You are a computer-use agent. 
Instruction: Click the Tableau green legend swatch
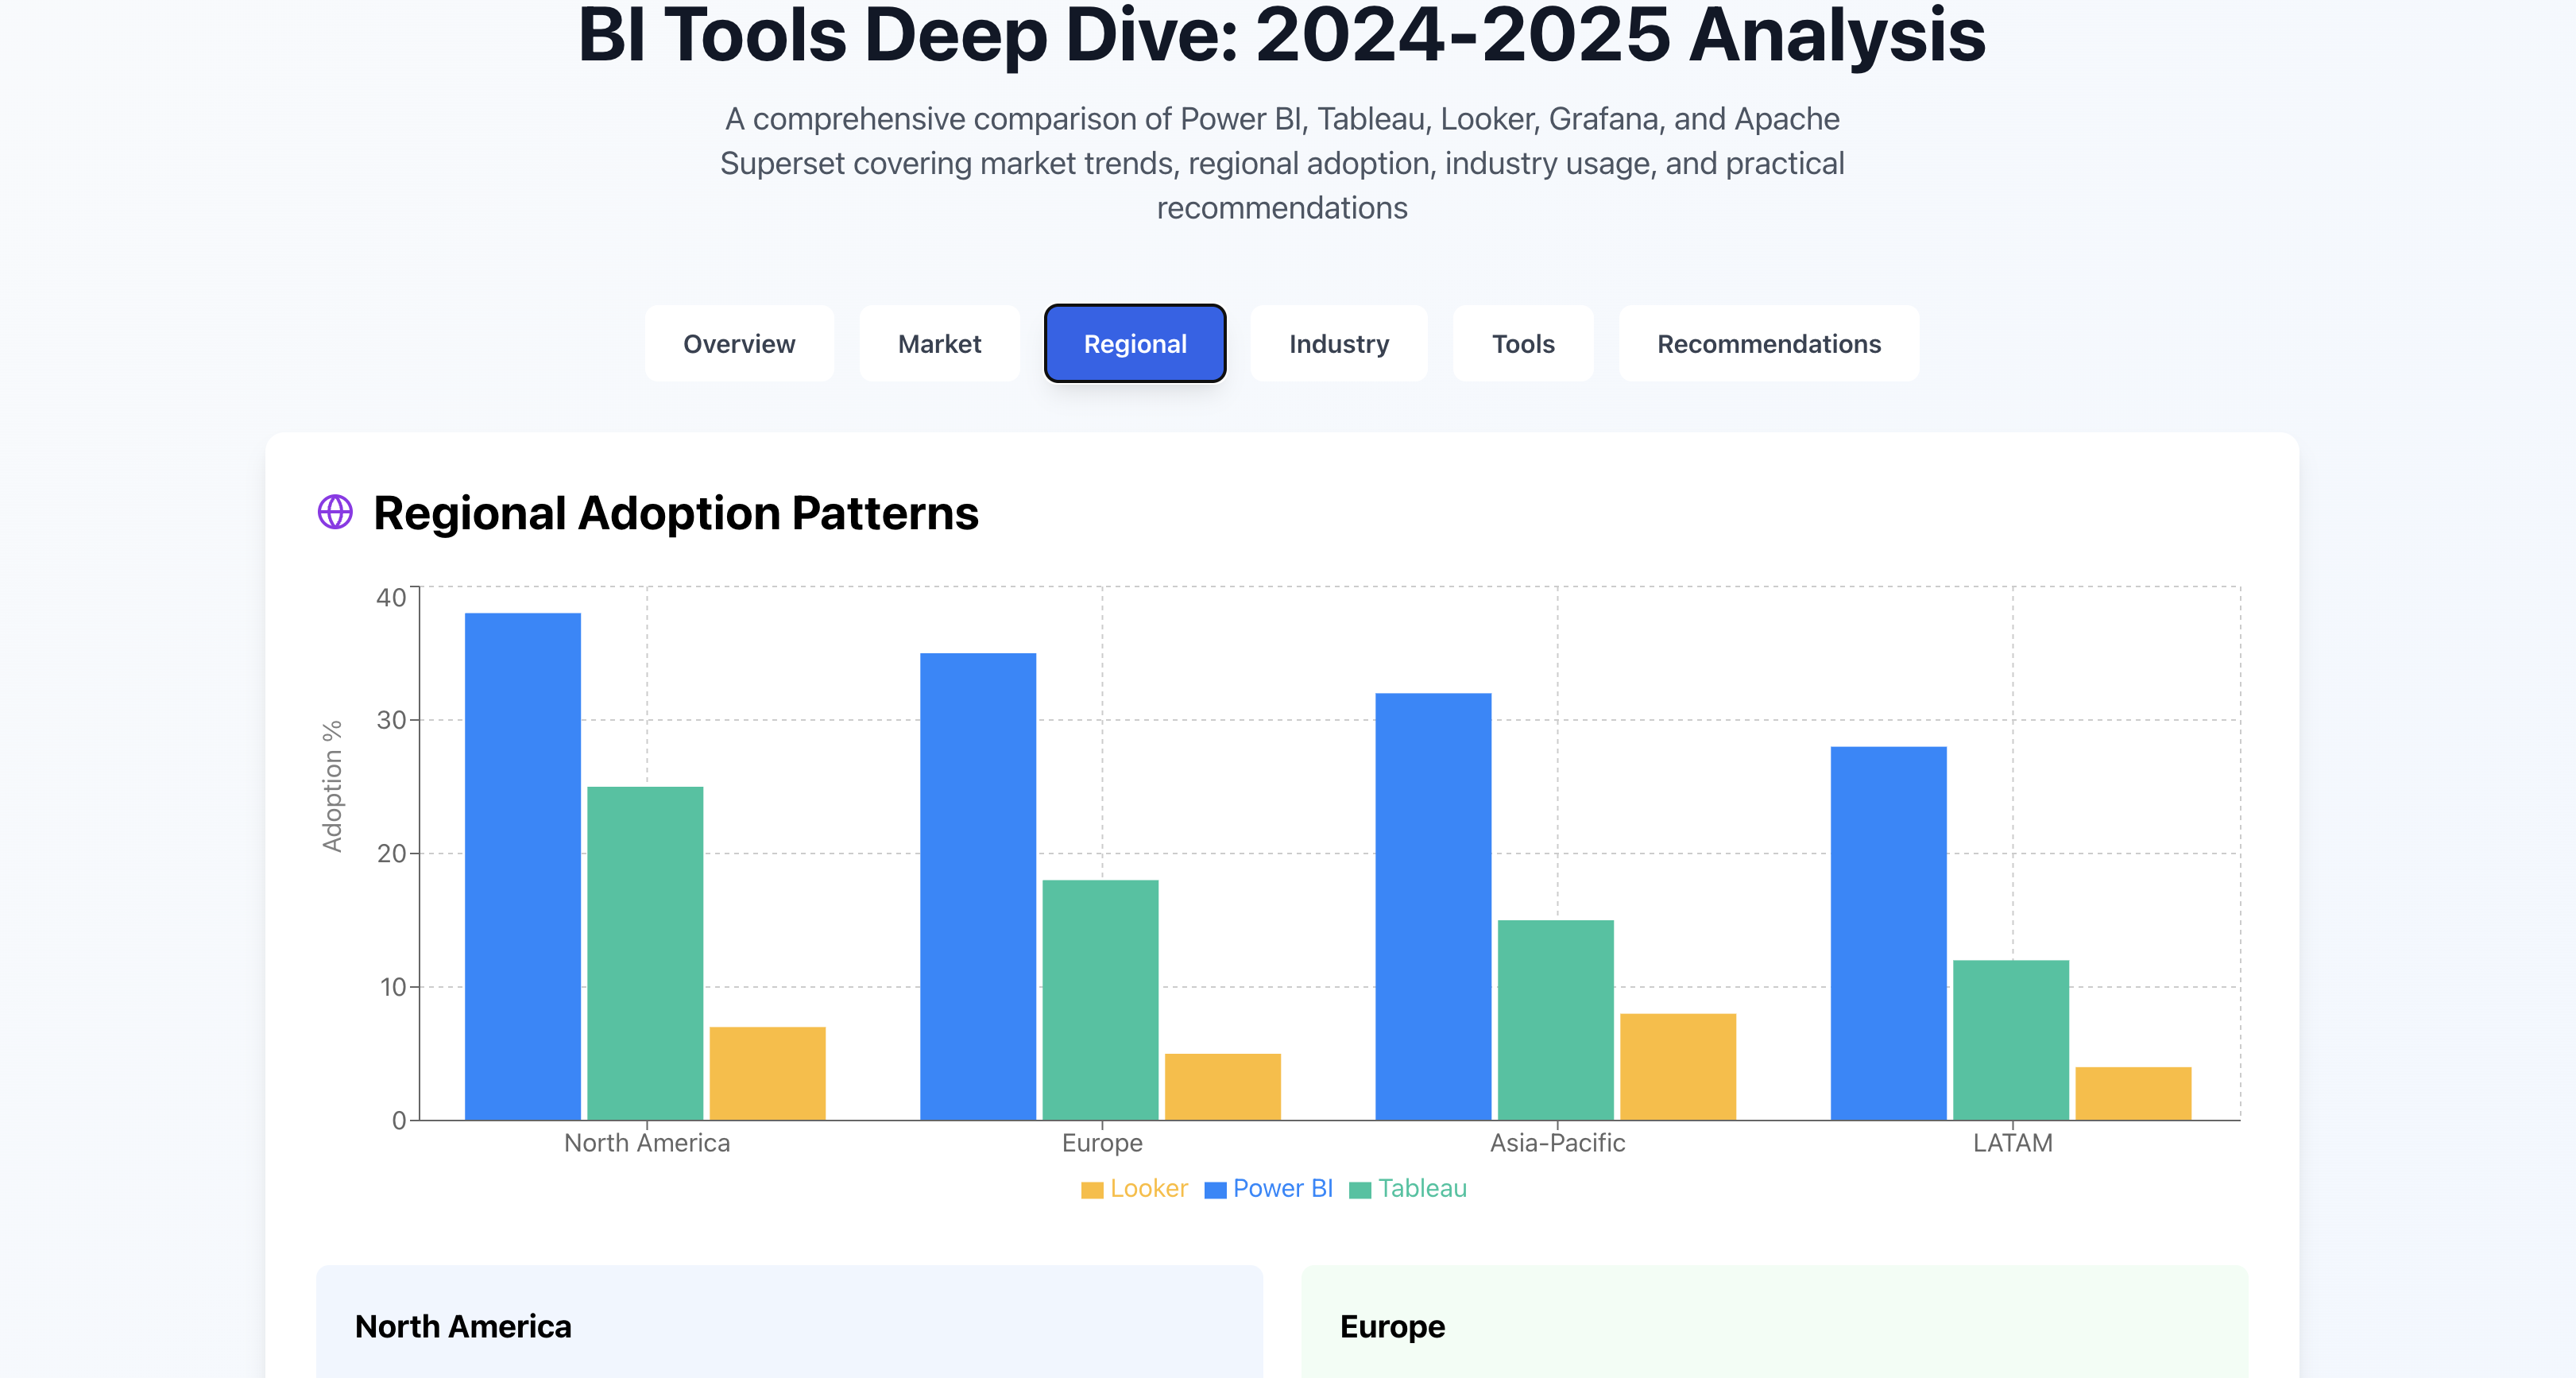(1359, 1190)
